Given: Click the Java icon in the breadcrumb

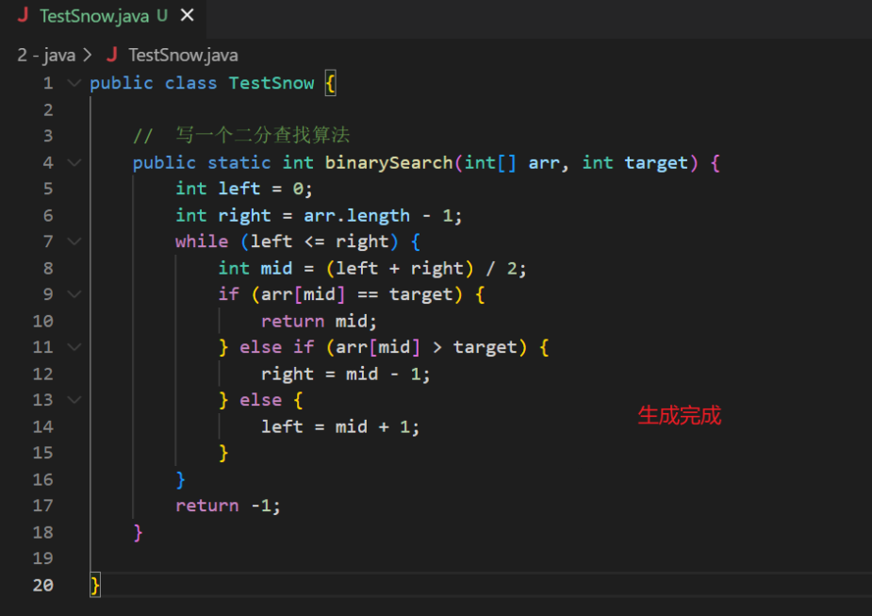Looking at the screenshot, I should pyautogui.click(x=112, y=55).
